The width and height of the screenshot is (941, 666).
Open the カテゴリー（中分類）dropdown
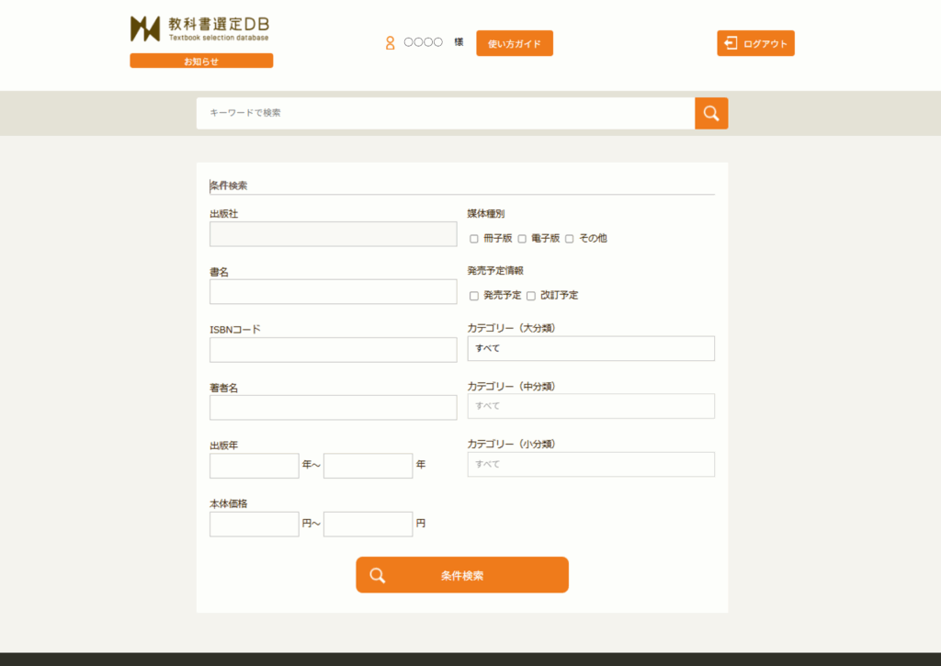(x=591, y=406)
